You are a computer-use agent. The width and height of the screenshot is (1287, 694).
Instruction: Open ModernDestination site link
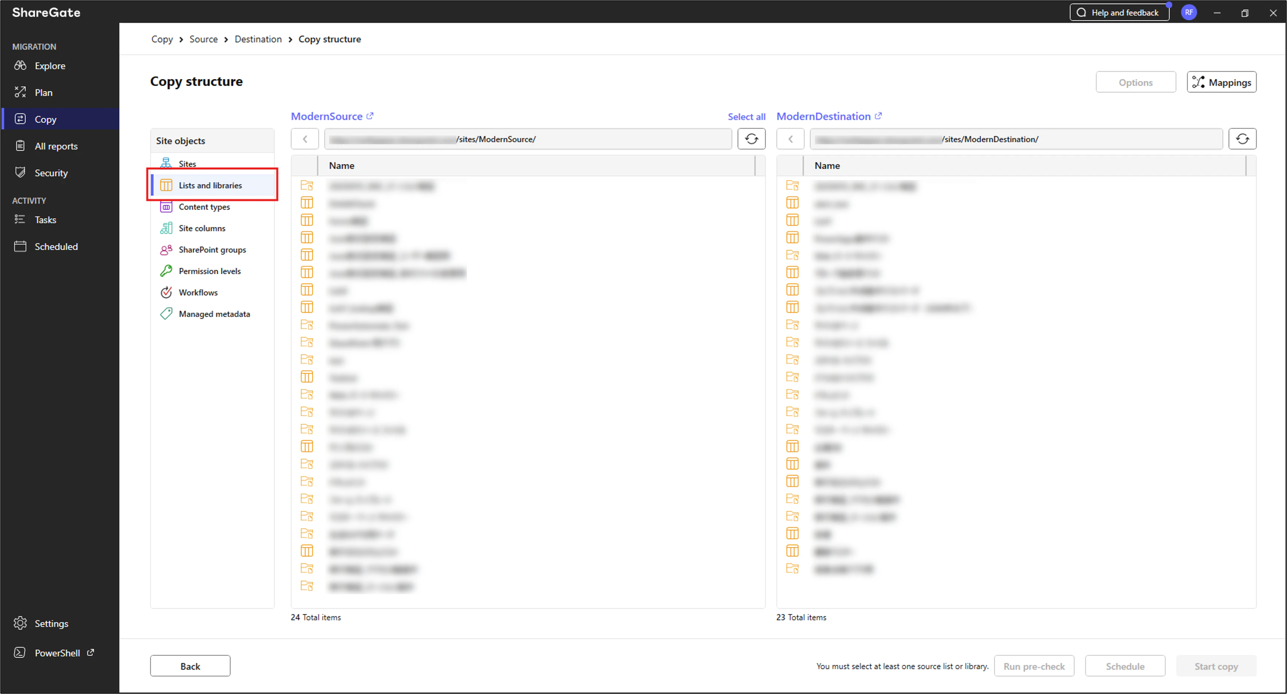823,116
